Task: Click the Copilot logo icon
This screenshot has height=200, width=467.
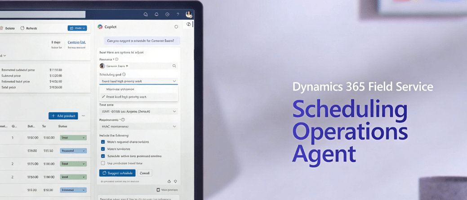Action: [100, 27]
